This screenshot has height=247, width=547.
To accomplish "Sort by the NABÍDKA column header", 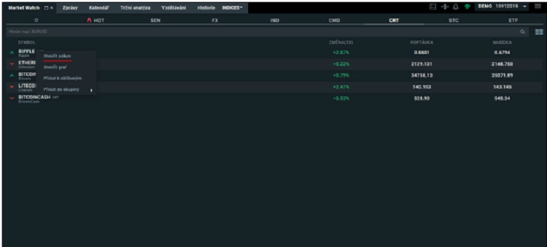I will [502, 42].
